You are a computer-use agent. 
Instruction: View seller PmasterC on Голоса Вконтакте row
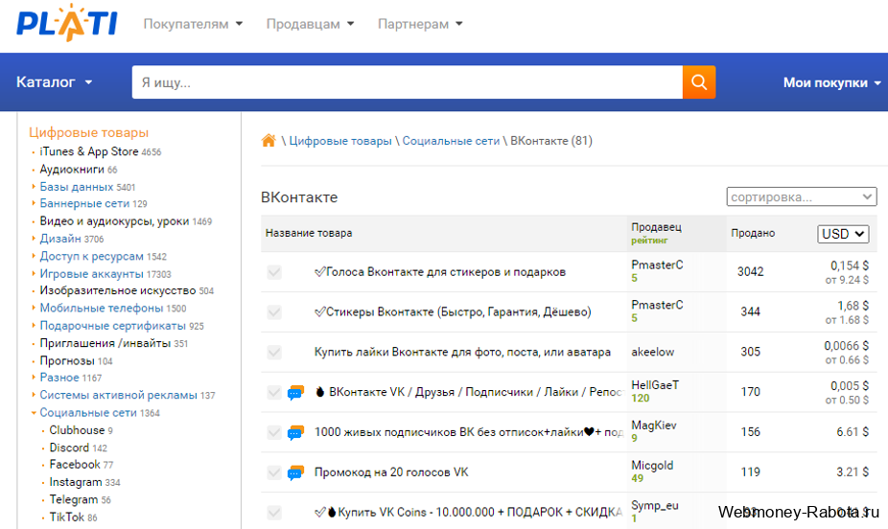[x=657, y=264]
